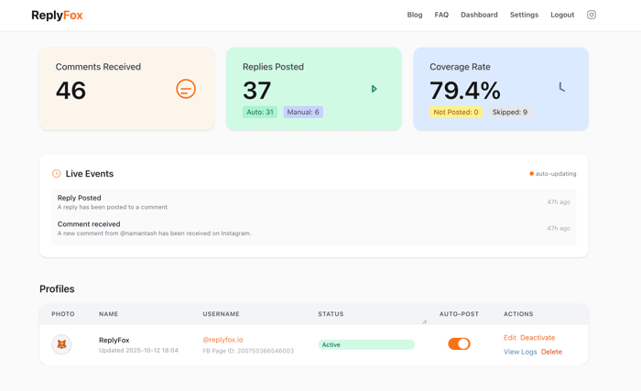
Task: Click the Status column resize handle
Action: click(x=424, y=321)
